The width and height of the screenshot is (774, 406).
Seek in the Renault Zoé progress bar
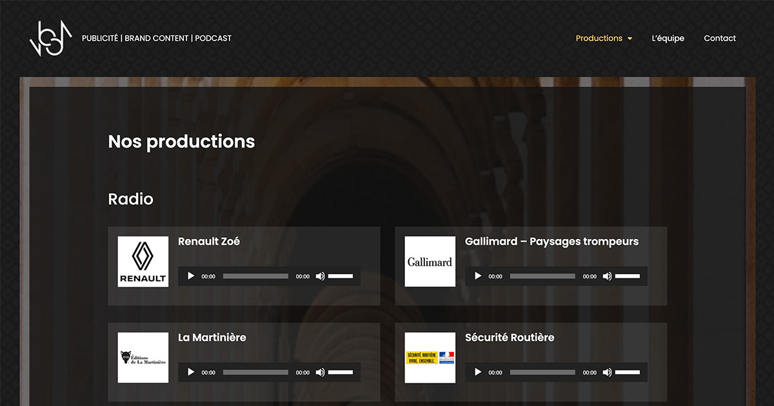(255, 276)
